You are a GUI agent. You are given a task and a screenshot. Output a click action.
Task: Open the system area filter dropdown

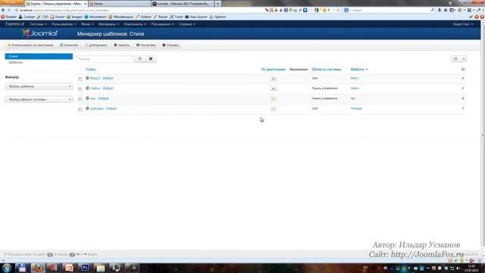[x=39, y=99]
